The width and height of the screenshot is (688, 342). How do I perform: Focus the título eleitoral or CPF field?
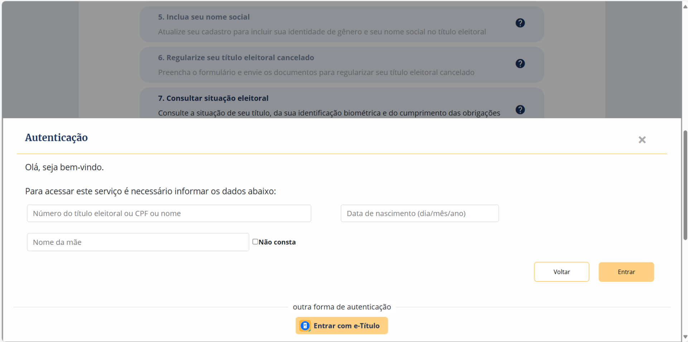pos(169,213)
